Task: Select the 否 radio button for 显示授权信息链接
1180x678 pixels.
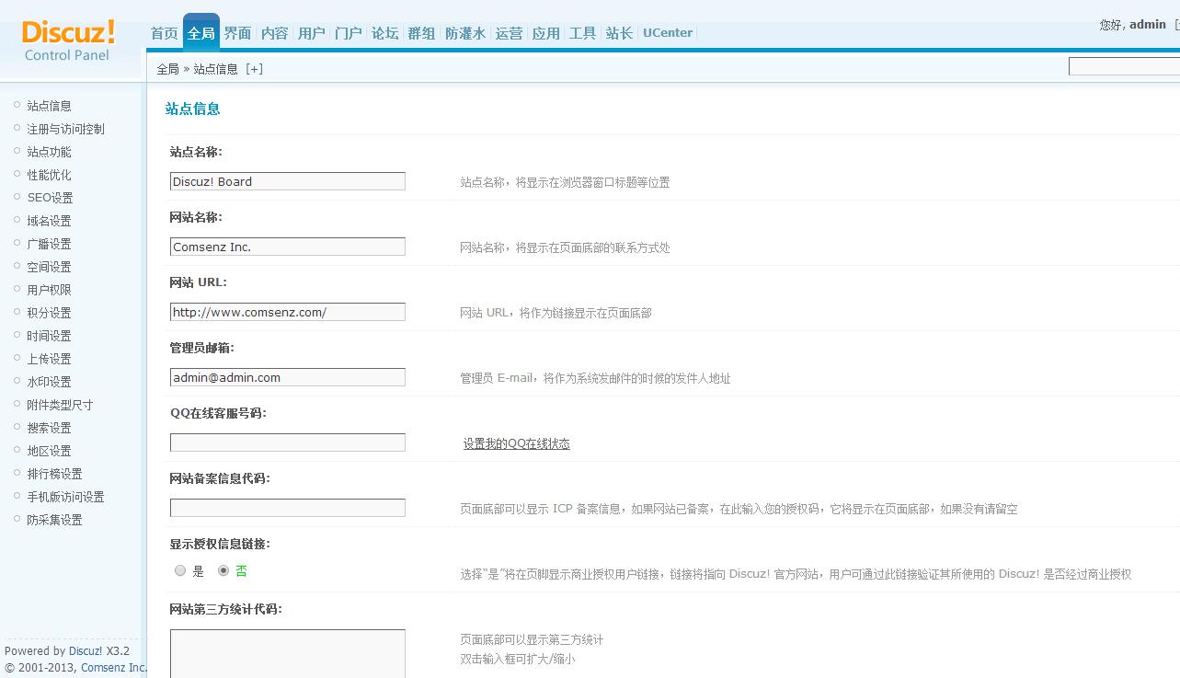Action: pos(223,570)
